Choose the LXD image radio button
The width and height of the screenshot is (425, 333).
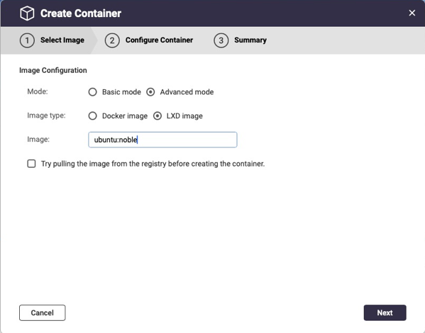coord(158,116)
